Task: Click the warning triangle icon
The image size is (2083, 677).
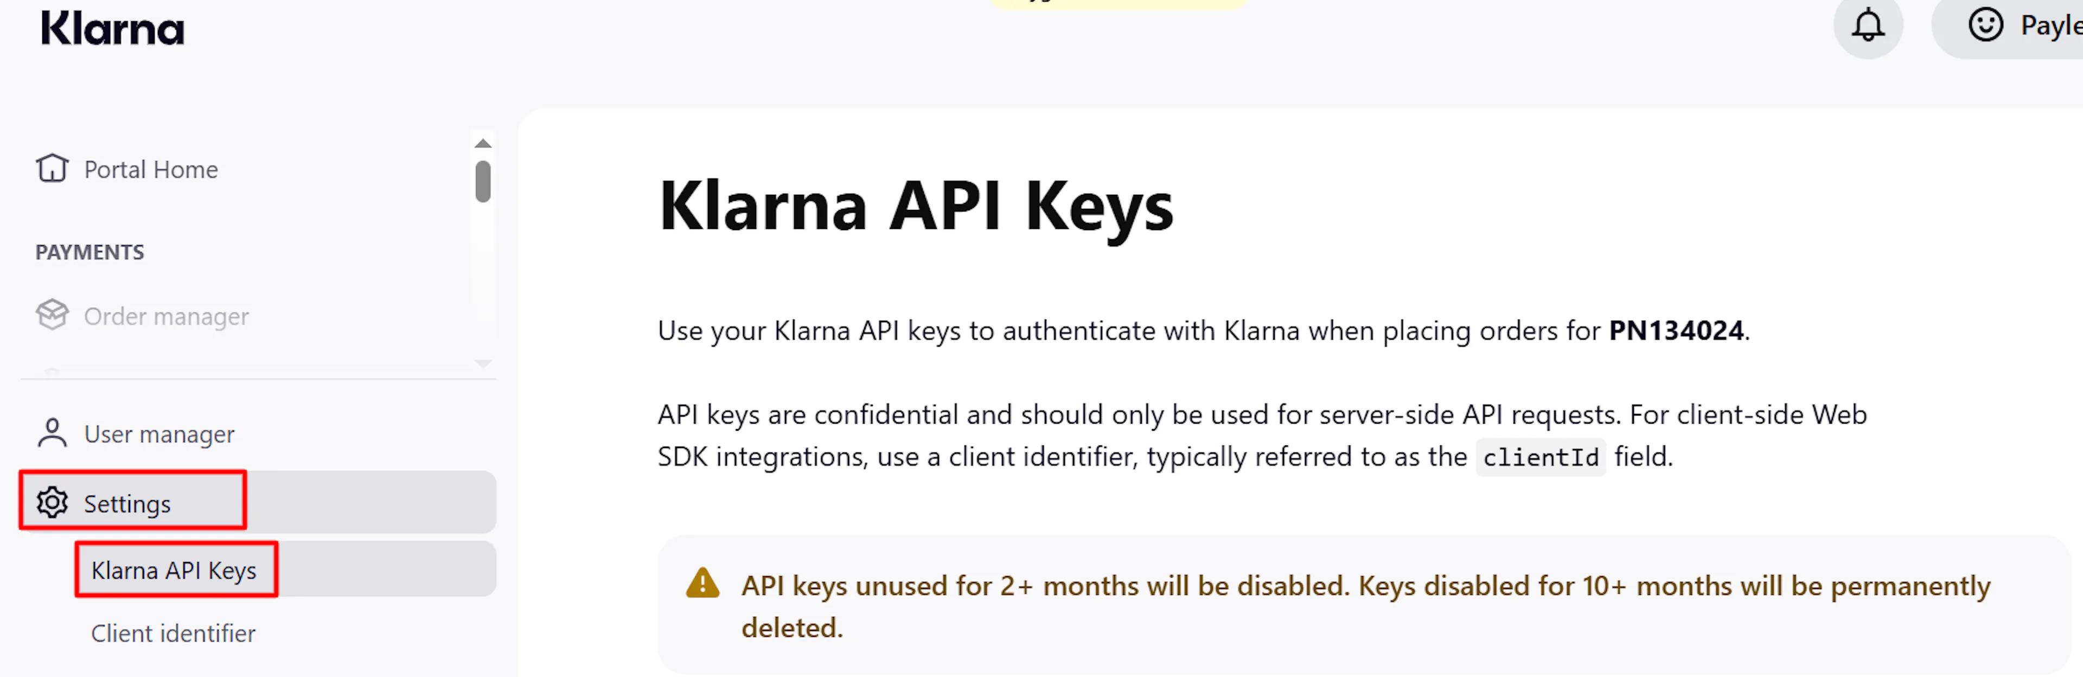Action: tap(702, 583)
